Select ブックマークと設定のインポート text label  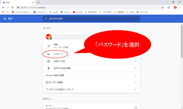point(60,89)
